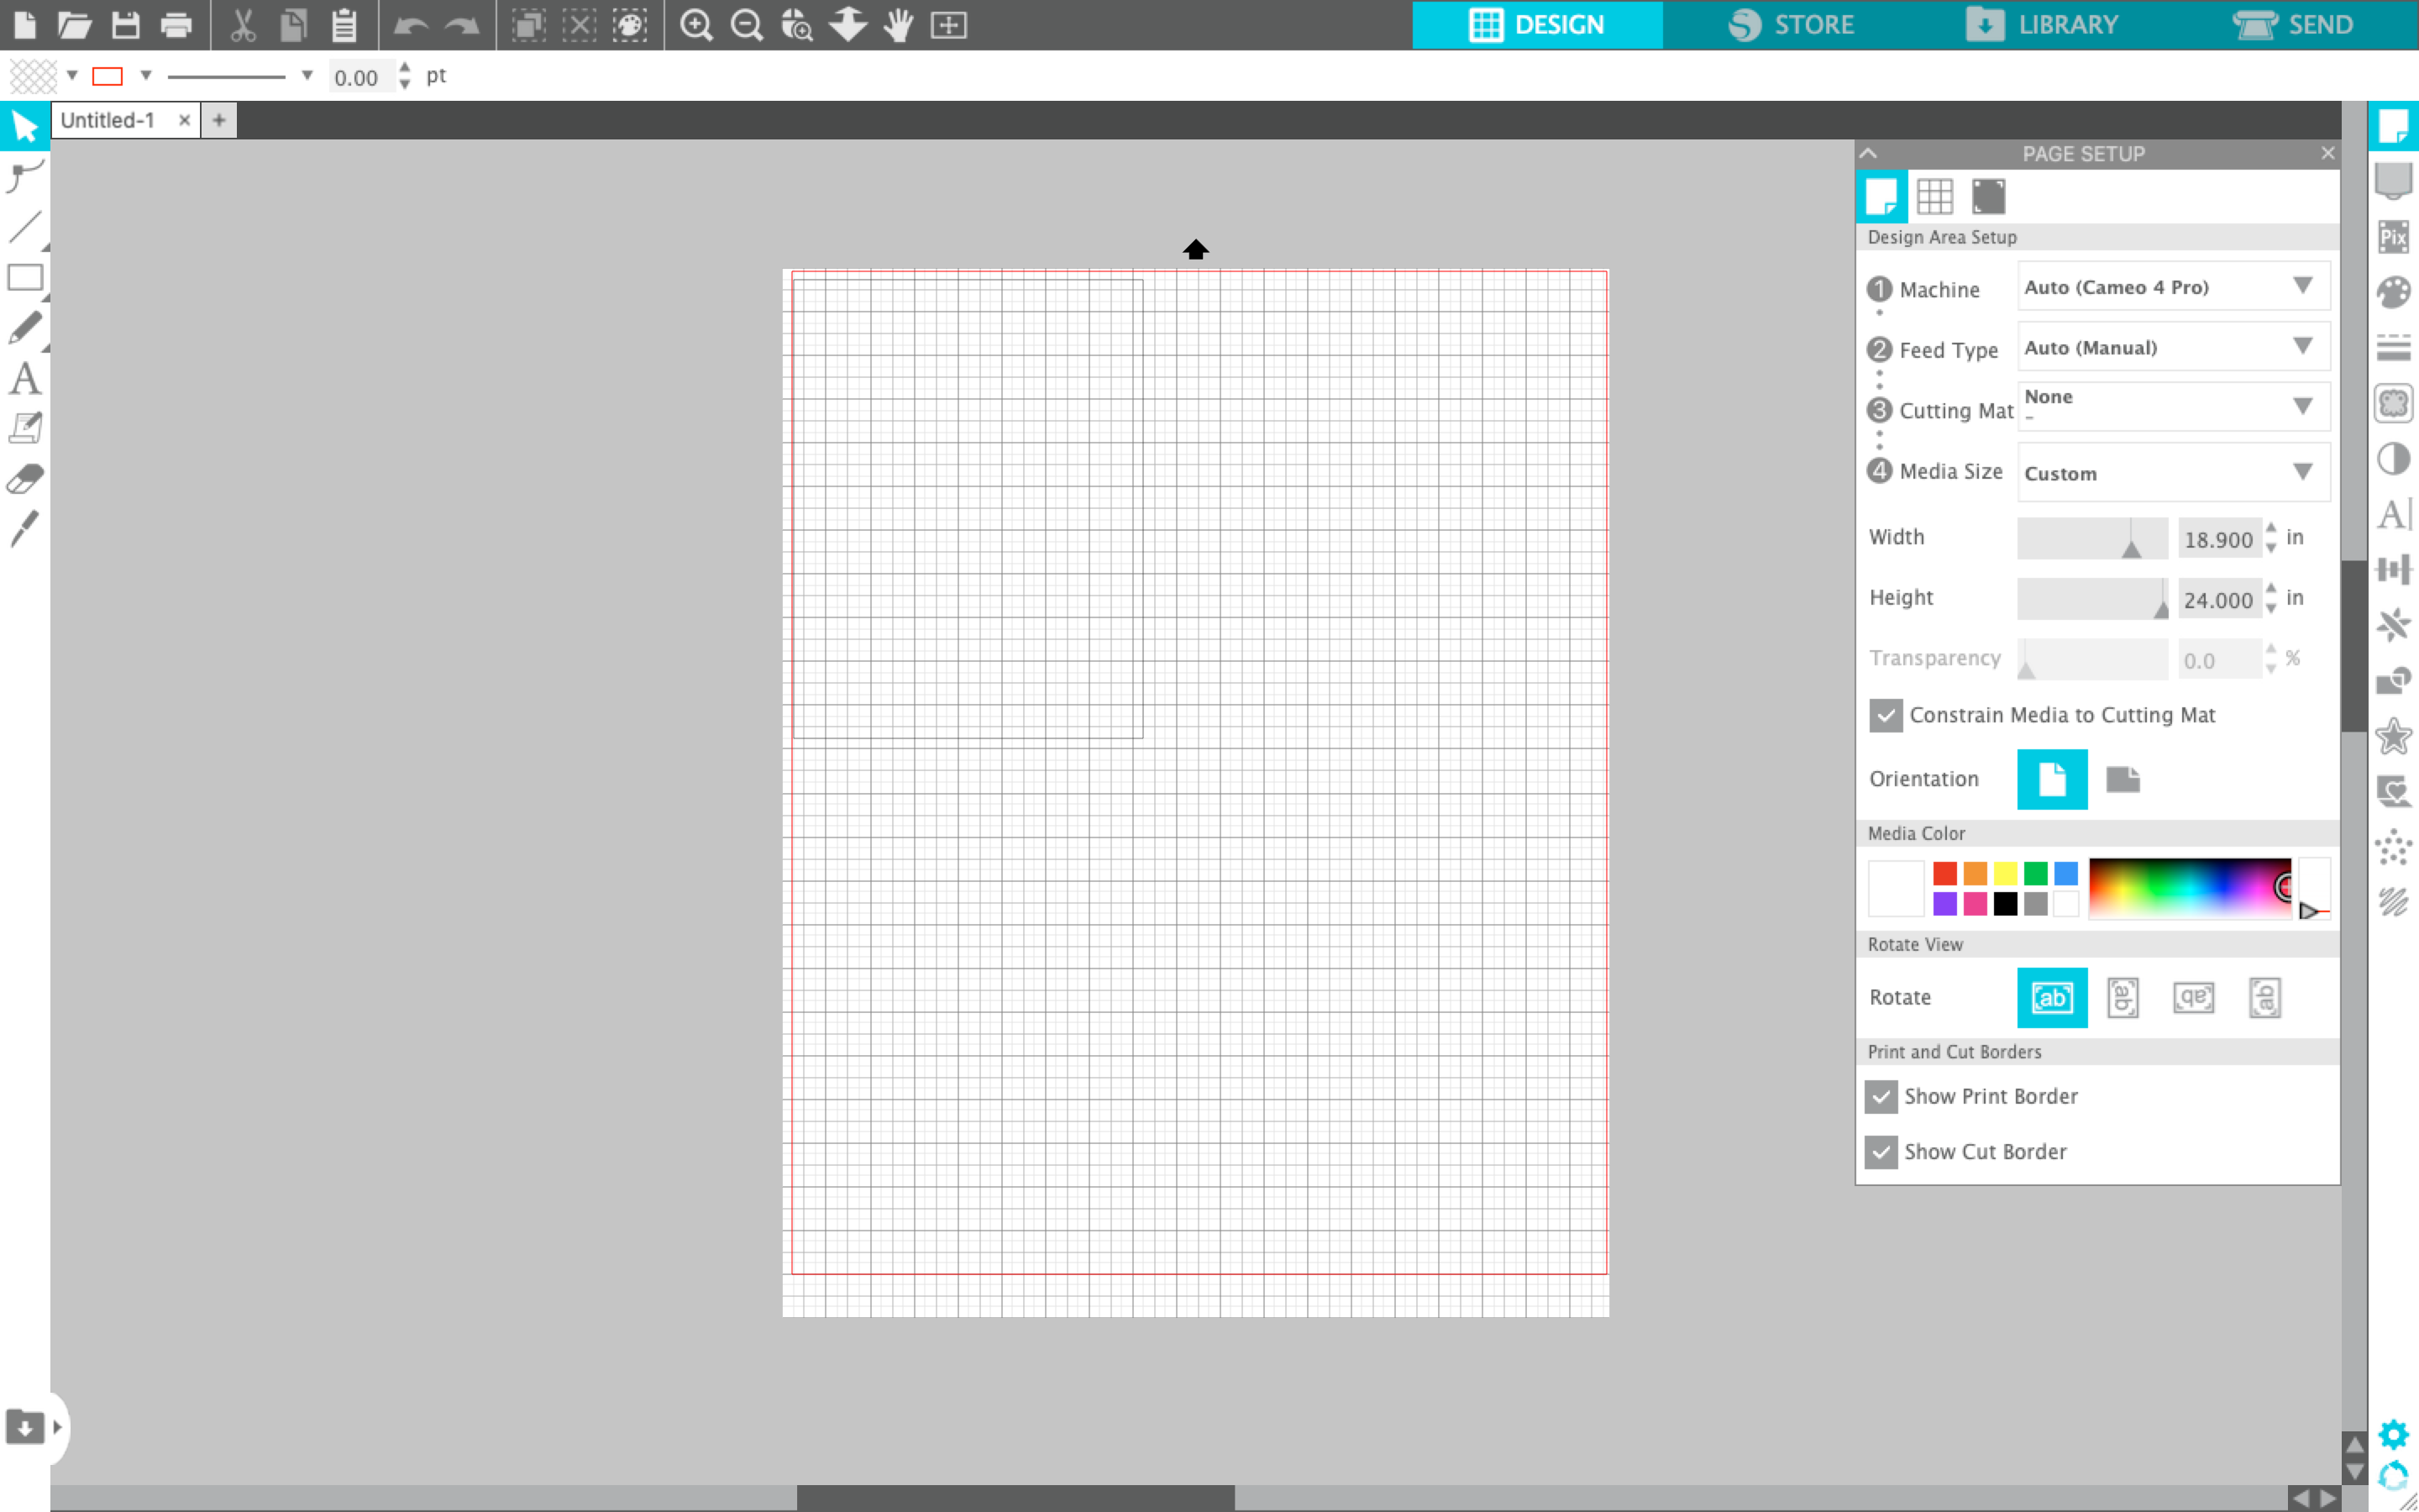This screenshot has width=2419, height=1512.
Task: Set orientation to landscape
Action: pos(2124,780)
